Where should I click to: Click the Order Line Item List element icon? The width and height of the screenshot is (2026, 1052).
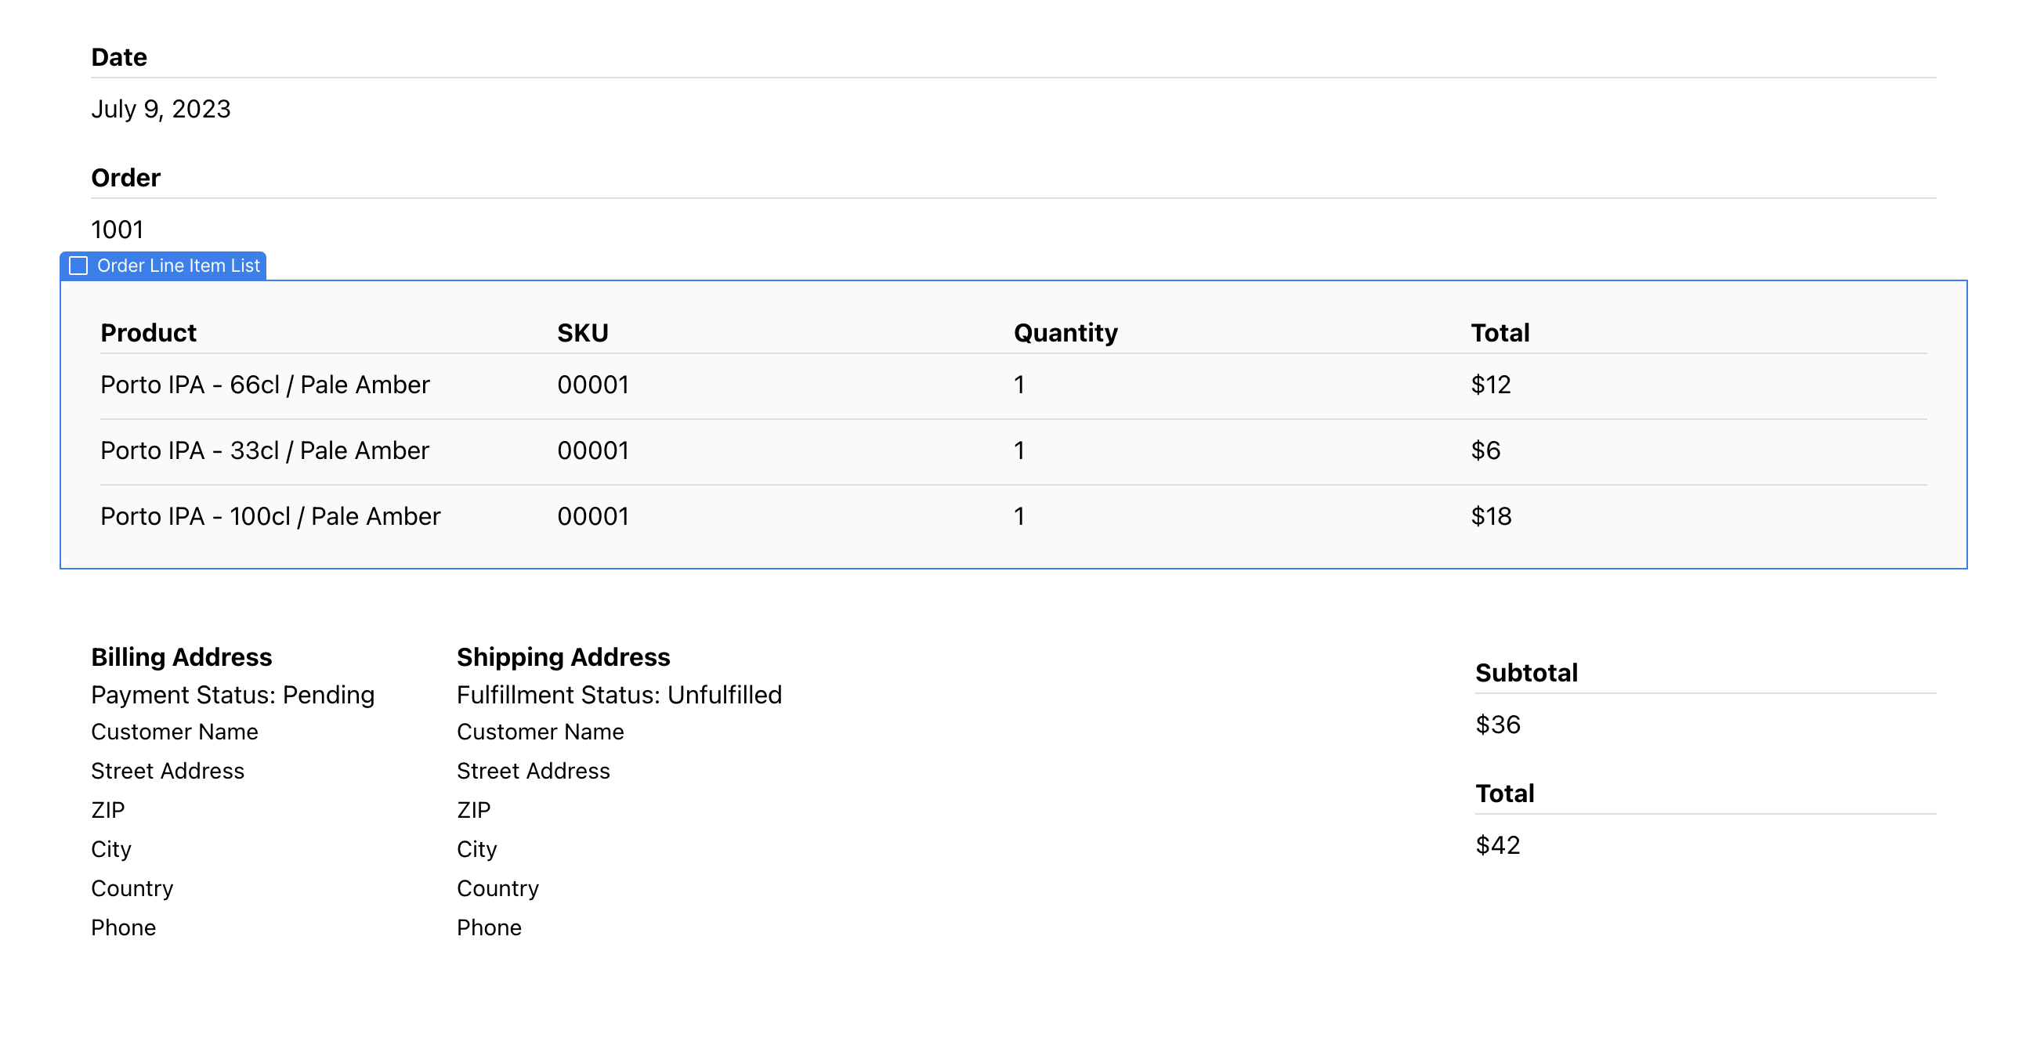point(78,266)
